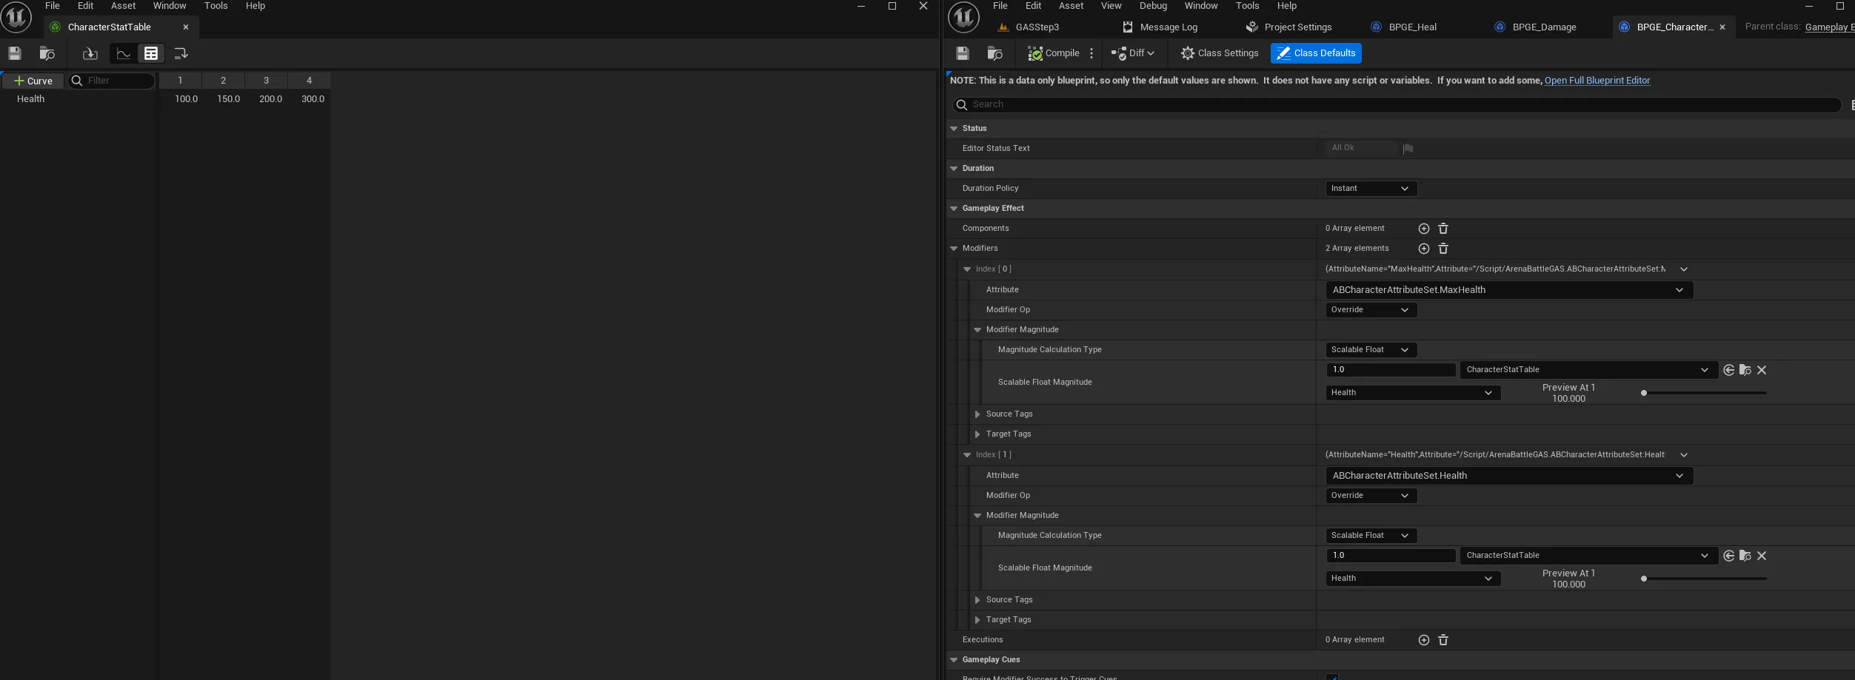Adjust Index 1 Preview At level slider
This screenshot has width=1855, height=680.
[1704, 579]
